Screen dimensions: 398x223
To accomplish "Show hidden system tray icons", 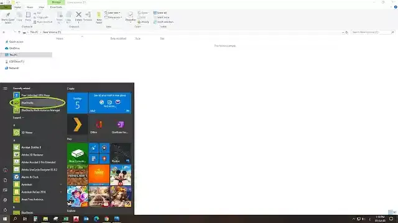I will tap(353, 219).
